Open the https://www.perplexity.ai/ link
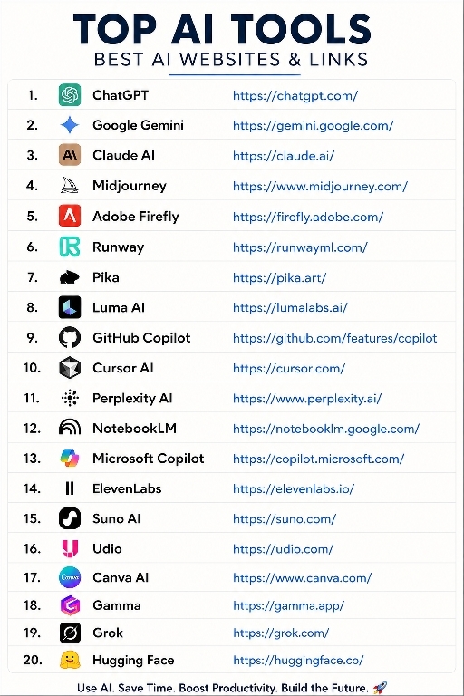The height and width of the screenshot is (696, 464). pos(307,399)
